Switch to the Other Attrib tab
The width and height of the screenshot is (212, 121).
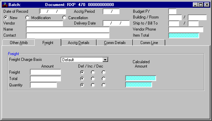coord(19,43)
